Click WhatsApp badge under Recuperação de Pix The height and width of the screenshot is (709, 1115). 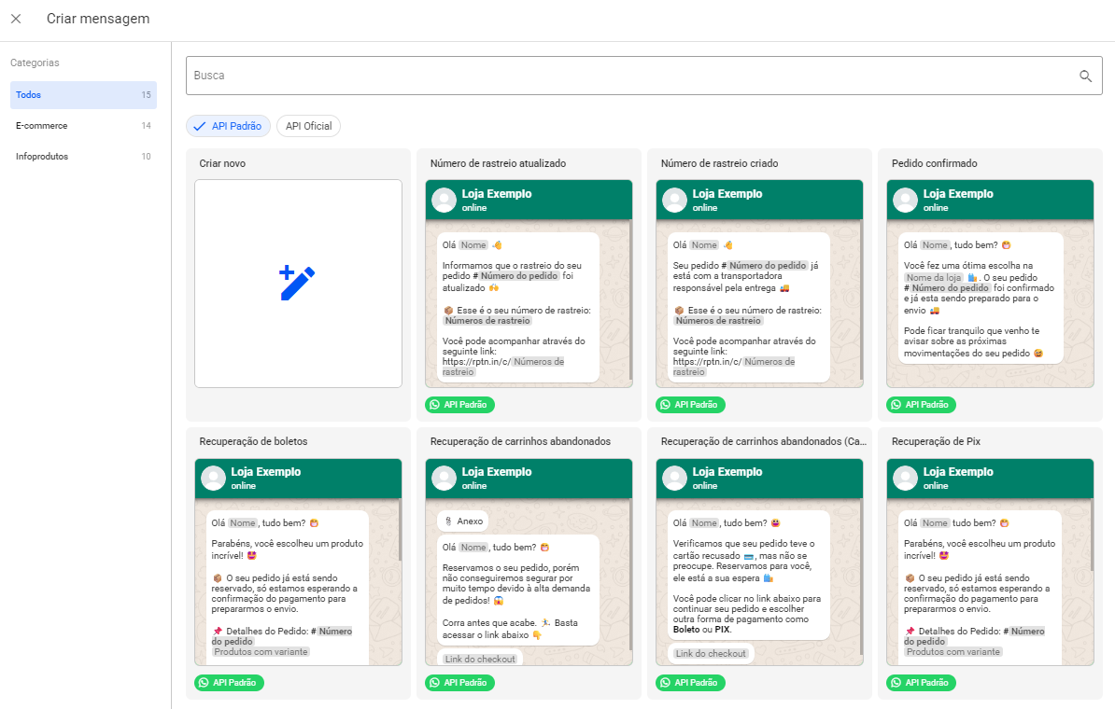(x=921, y=683)
